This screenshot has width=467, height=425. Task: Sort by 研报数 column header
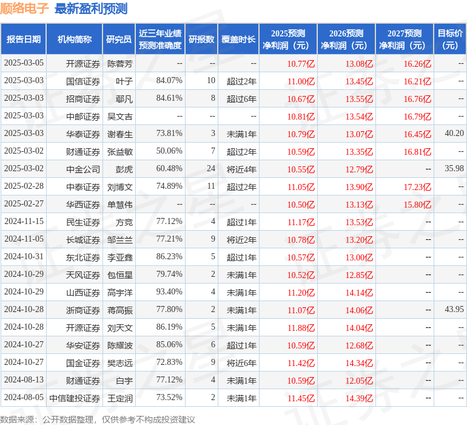tap(201, 39)
